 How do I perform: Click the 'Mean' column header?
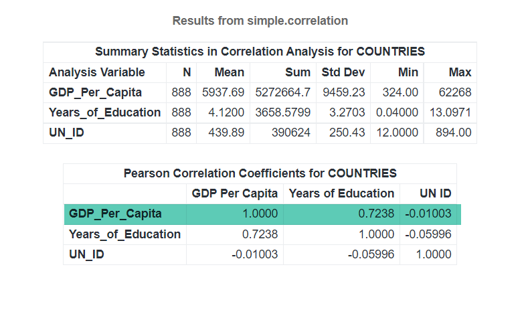[x=229, y=72]
